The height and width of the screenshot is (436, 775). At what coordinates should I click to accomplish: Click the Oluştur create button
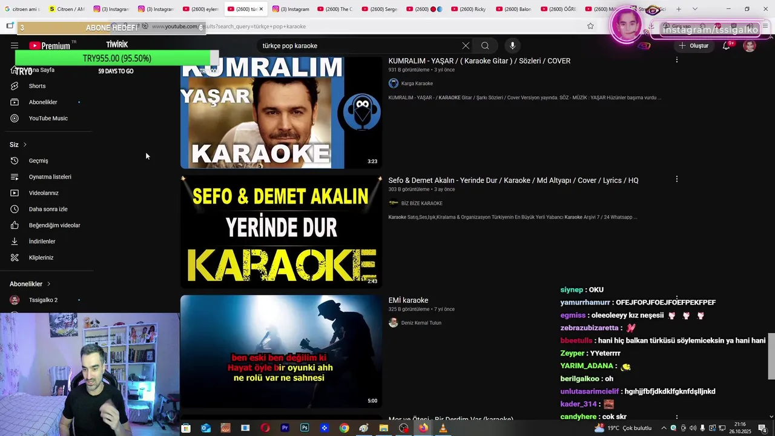coord(693,45)
